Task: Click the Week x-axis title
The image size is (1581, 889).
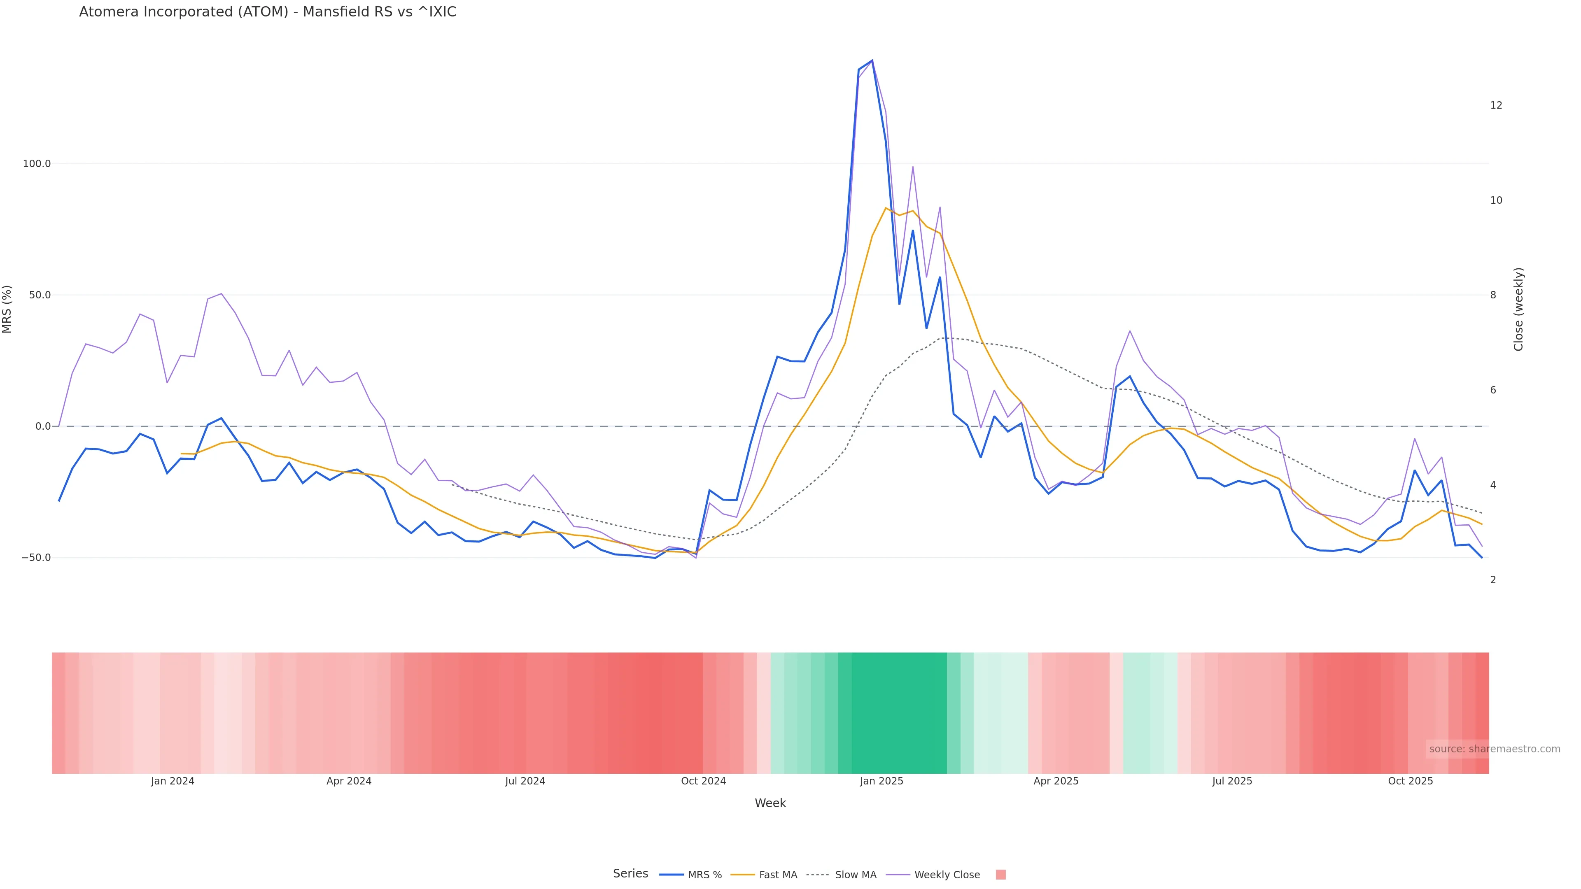Action: 770,803
